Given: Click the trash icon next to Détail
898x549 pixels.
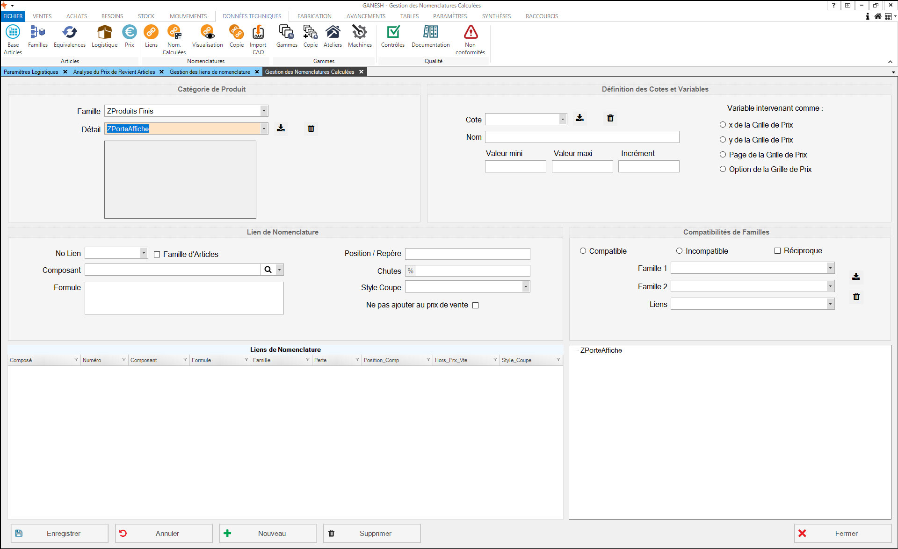Looking at the screenshot, I should [x=311, y=128].
